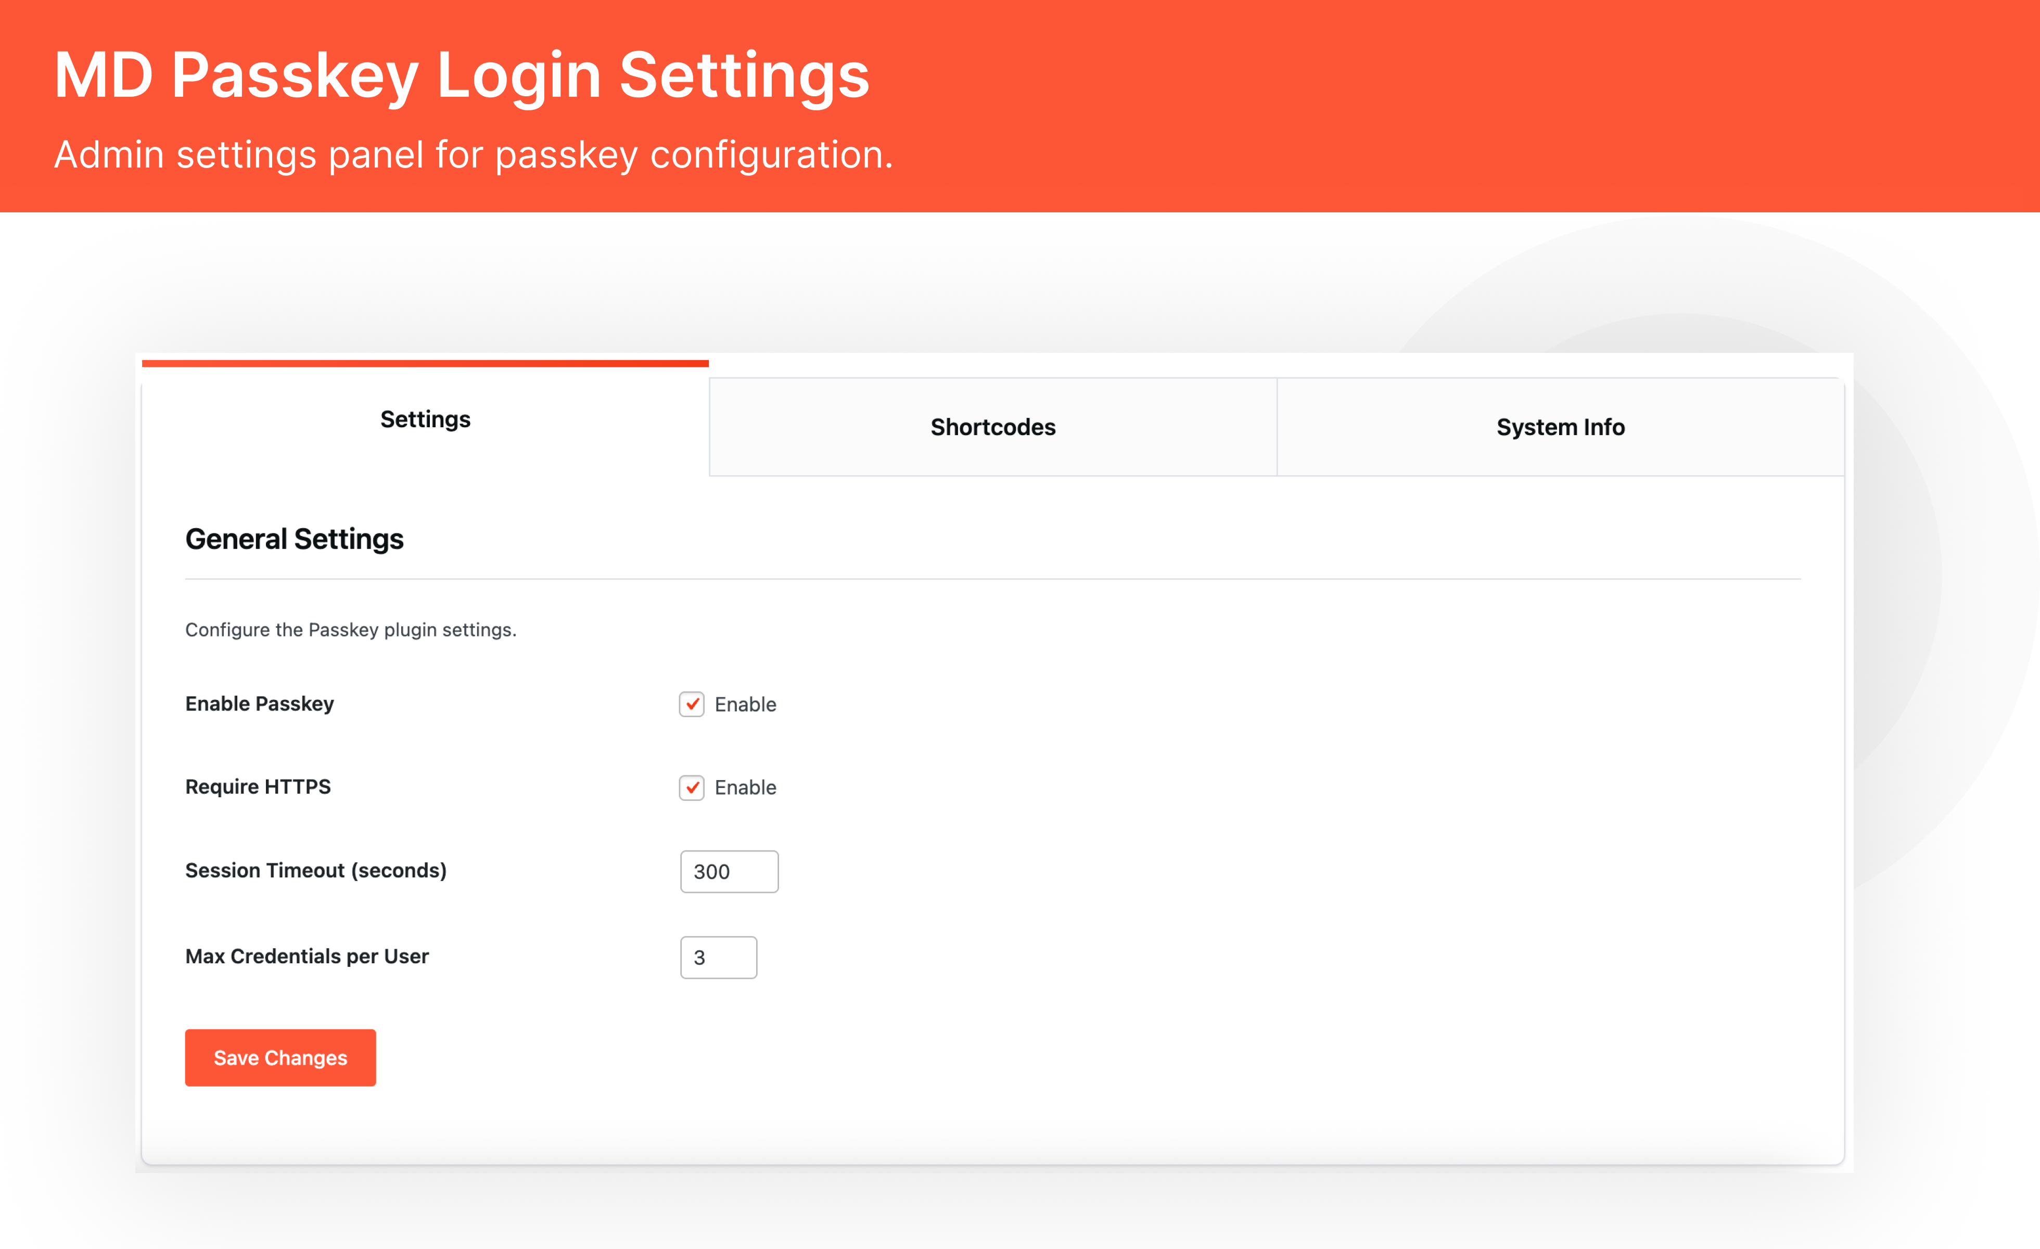Click inside the Session Timeout field
Image resolution: width=2040 pixels, height=1249 pixels.
coord(729,871)
